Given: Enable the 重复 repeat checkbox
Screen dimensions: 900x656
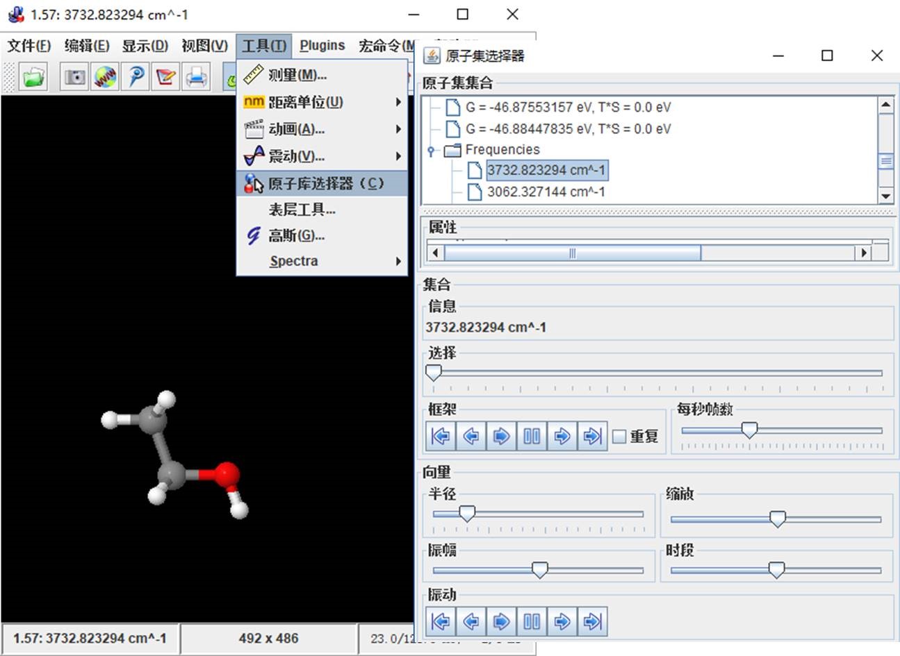Looking at the screenshot, I should [x=619, y=437].
